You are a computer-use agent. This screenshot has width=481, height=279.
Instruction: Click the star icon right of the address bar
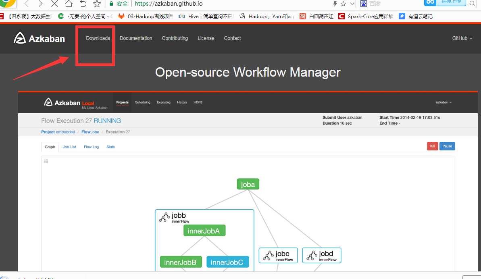[x=343, y=4]
